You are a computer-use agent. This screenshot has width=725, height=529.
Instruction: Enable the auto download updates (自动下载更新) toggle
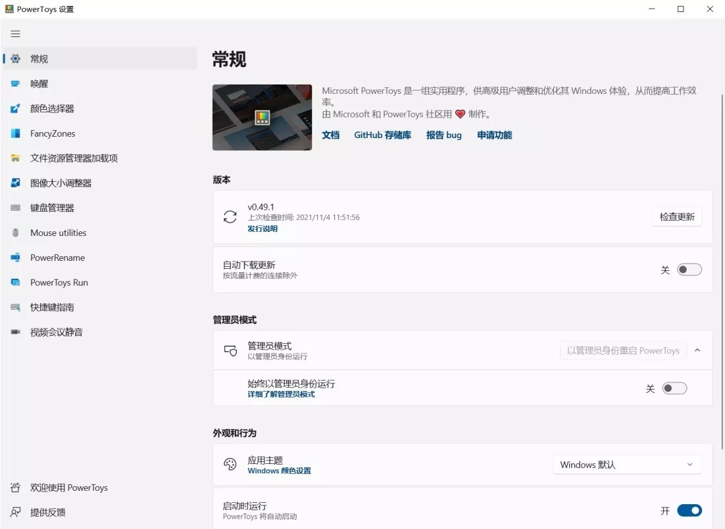pyautogui.click(x=689, y=270)
